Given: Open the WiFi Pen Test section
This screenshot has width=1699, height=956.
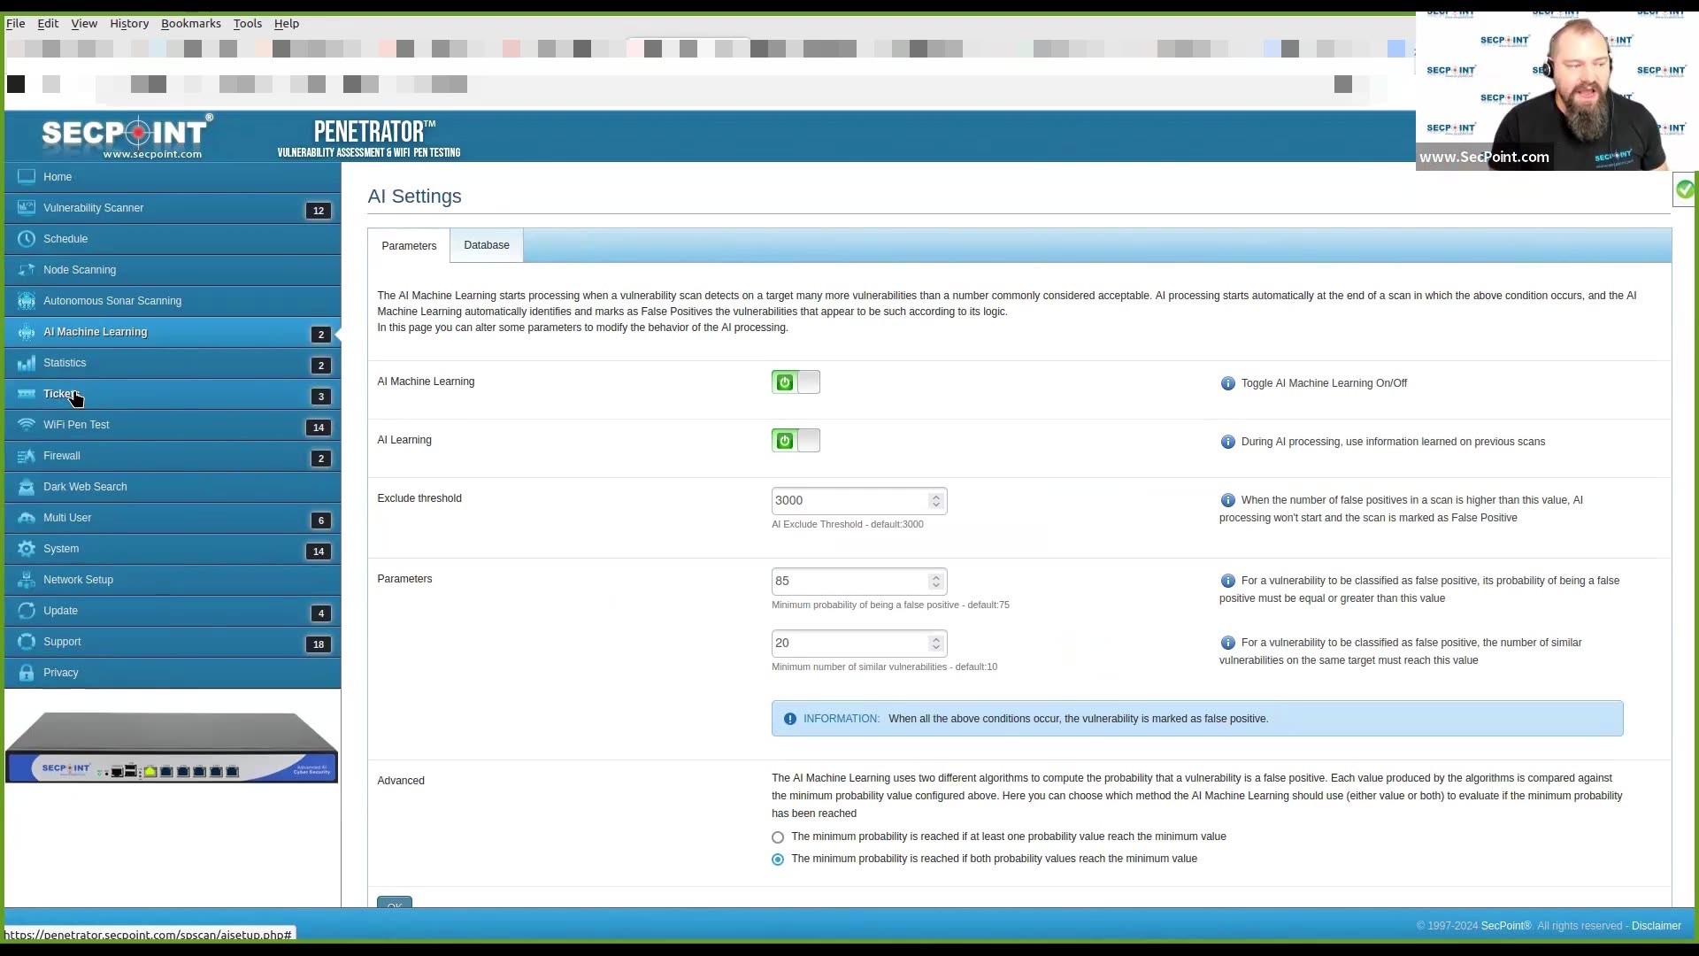Looking at the screenshot, I should (x=76, y=424).
